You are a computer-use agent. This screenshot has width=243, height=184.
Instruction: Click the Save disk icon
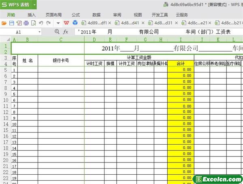[12, 23]
